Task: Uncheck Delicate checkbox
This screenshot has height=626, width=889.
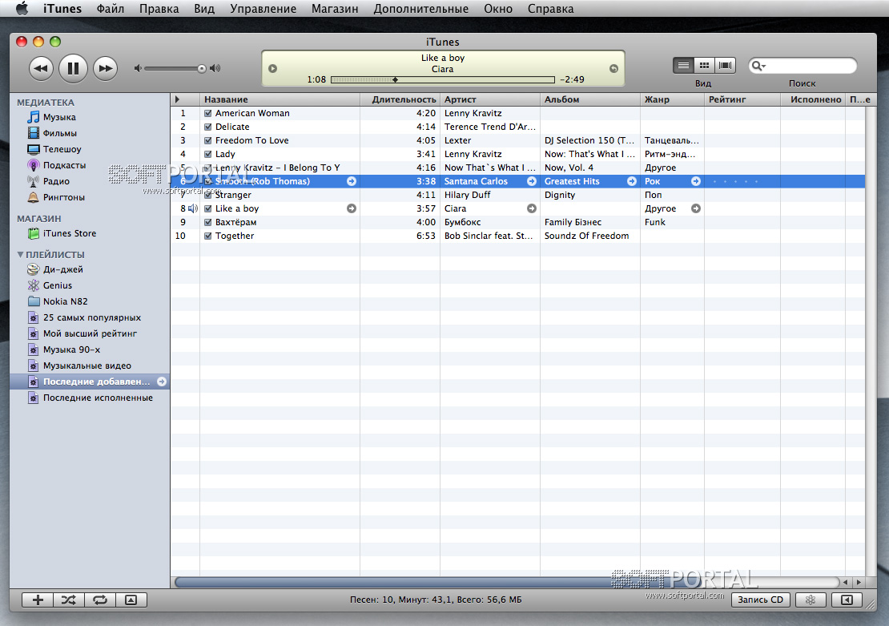Action: click(x=208, y=127)
